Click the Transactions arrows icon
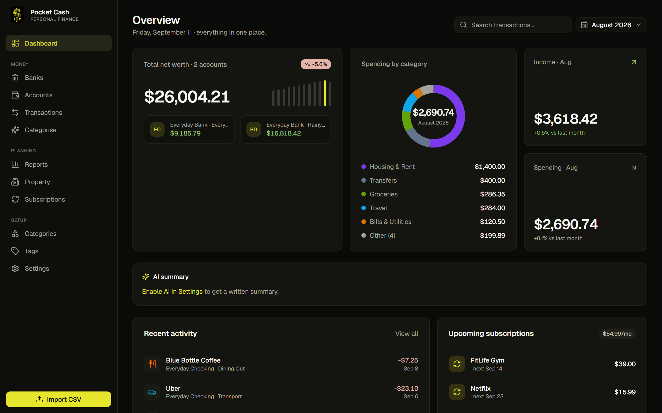The width and height of the screenshot is (662, 413). (15, 113)
